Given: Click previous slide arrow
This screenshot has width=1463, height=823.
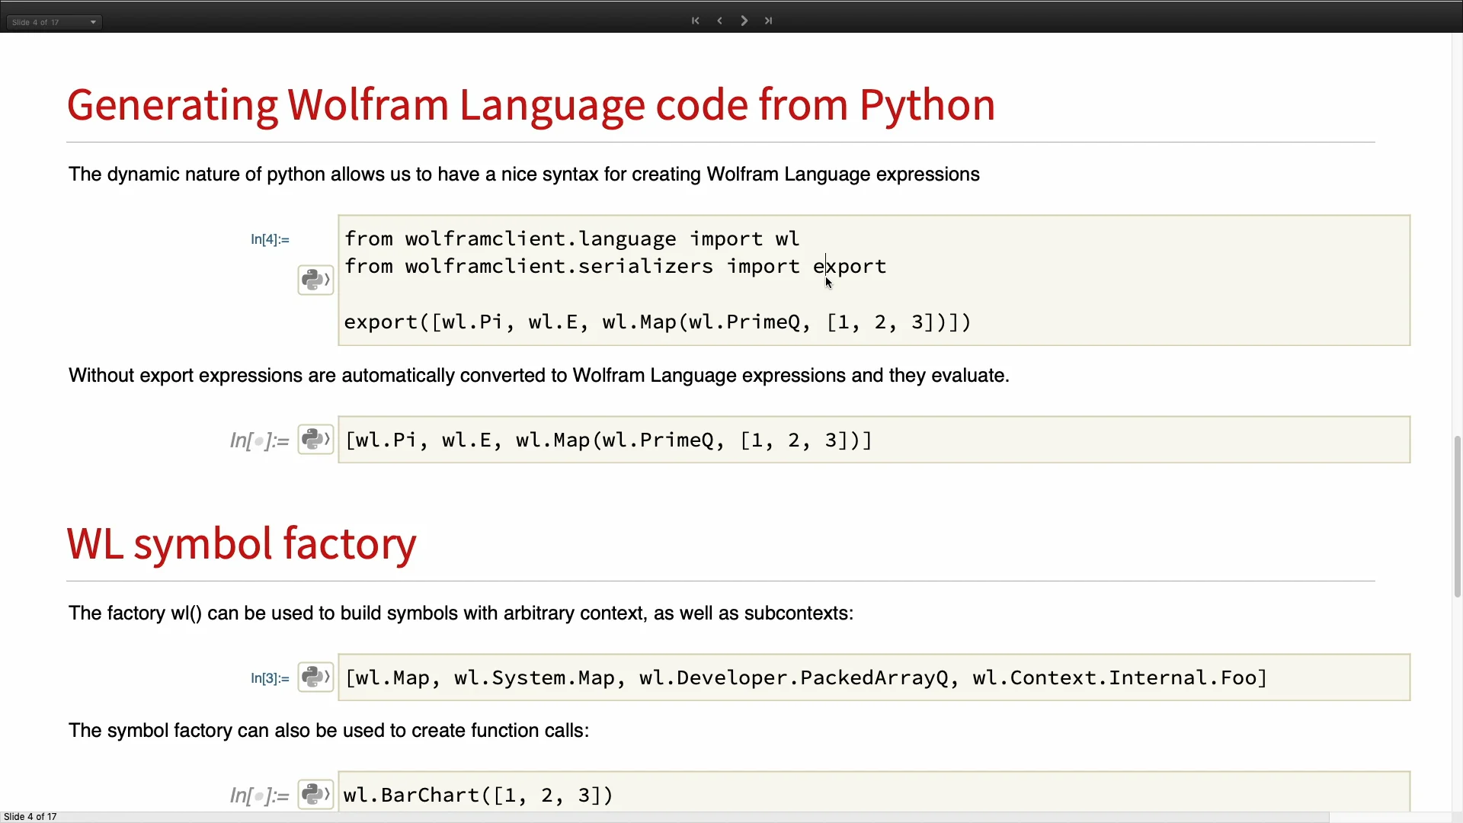Looking at the screenshot, I should [x=719, y=21].
